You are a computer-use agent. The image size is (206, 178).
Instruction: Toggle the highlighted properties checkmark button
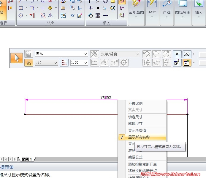[x=187, y=63]
